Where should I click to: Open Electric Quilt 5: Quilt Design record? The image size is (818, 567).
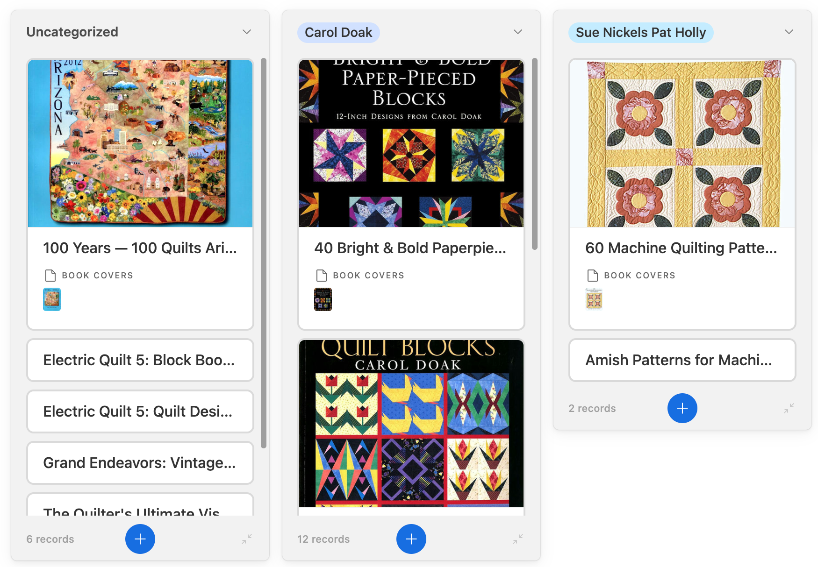pyautogui.click(x=140, y=411)
